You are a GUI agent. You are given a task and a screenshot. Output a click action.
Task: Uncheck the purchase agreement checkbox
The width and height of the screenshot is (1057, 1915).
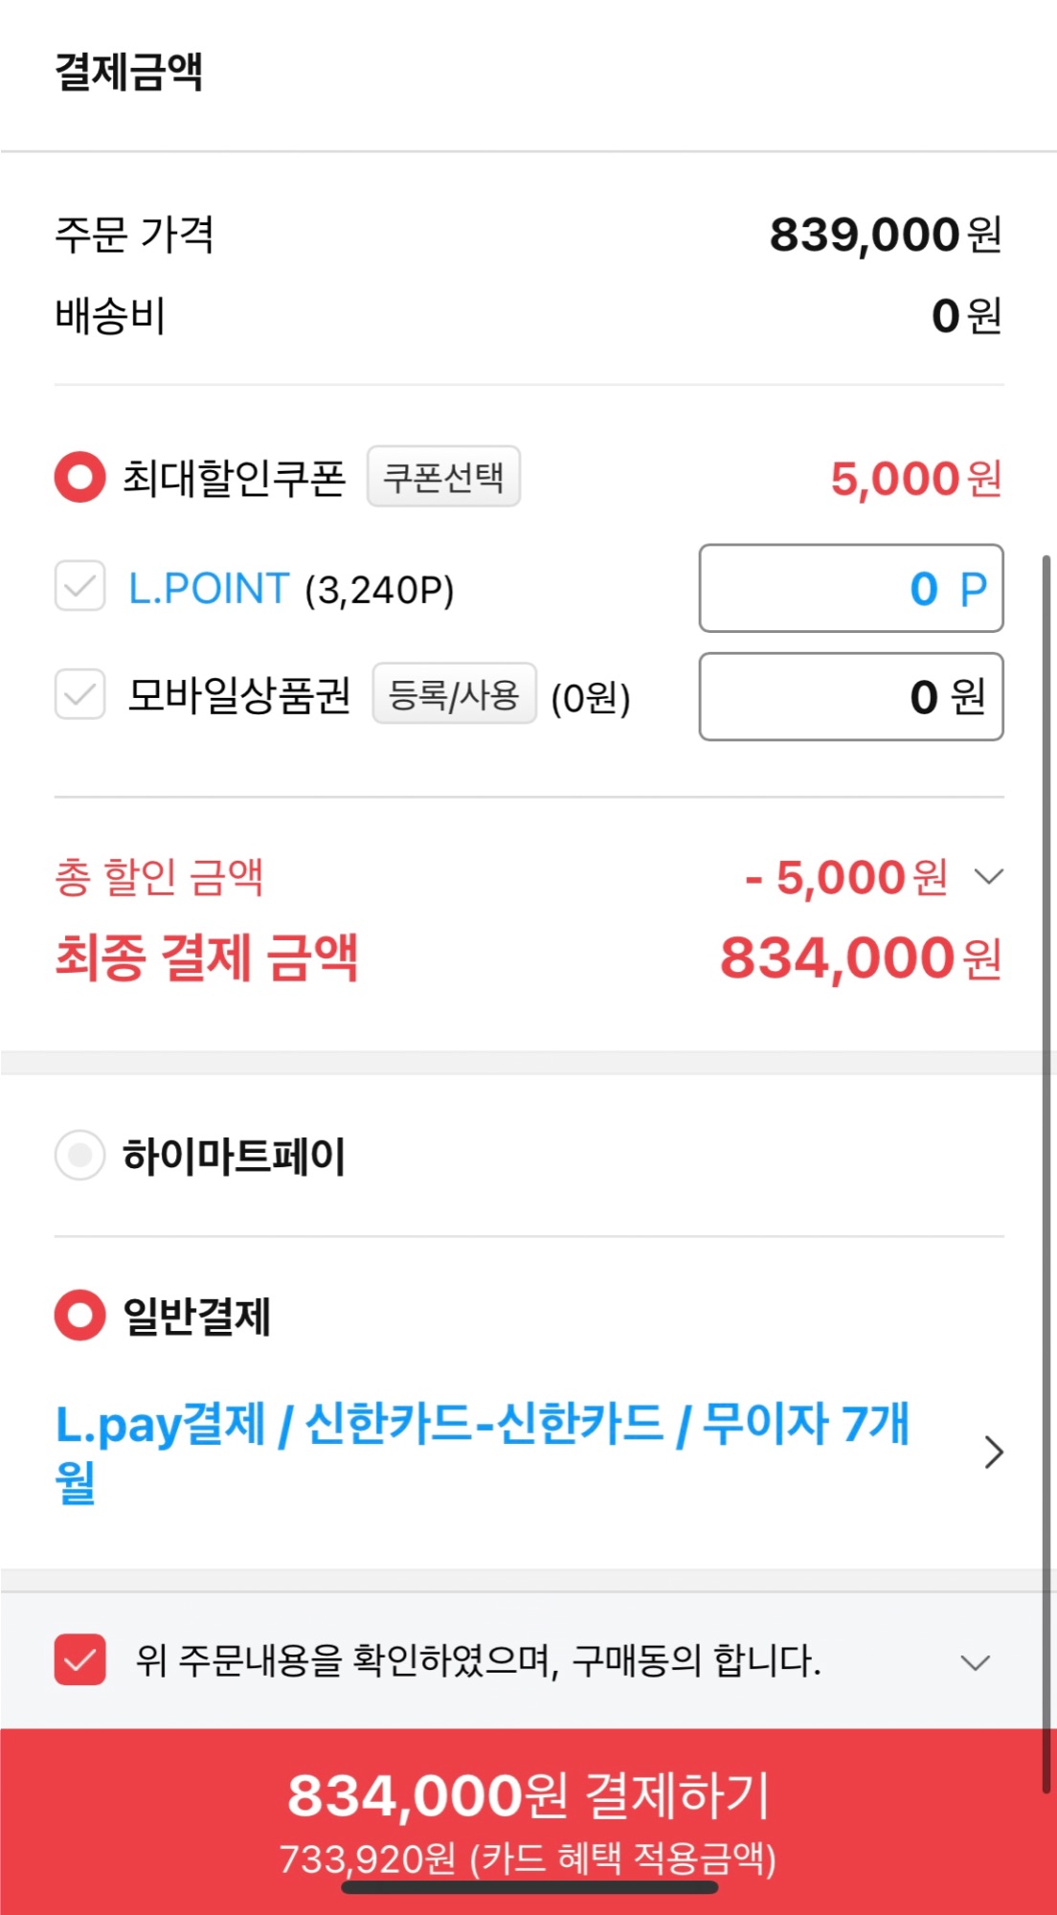pos(79,1659)
